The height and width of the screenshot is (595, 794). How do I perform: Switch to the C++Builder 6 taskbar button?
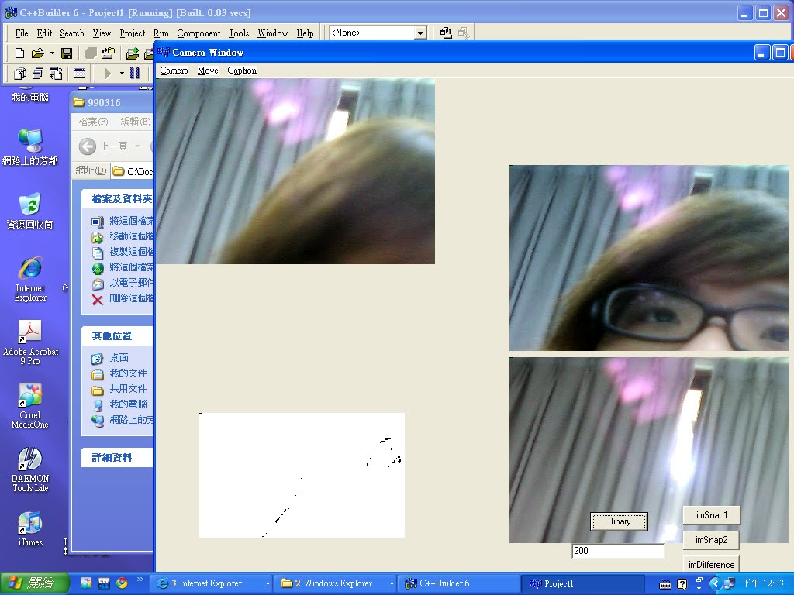click(459, 584)
